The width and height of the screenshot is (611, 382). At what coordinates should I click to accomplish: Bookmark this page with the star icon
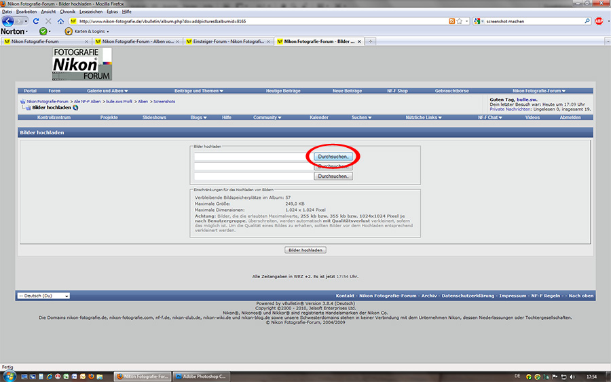[x=460, y=21]
